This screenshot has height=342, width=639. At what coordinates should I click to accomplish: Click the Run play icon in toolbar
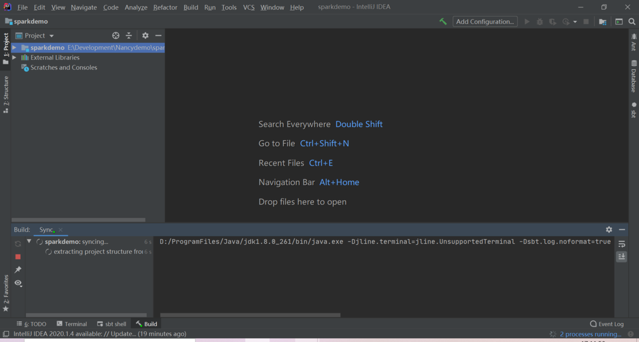coord(527,22)
